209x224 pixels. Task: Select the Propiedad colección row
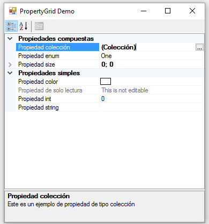pyautogui.click(x=58, y=47)
